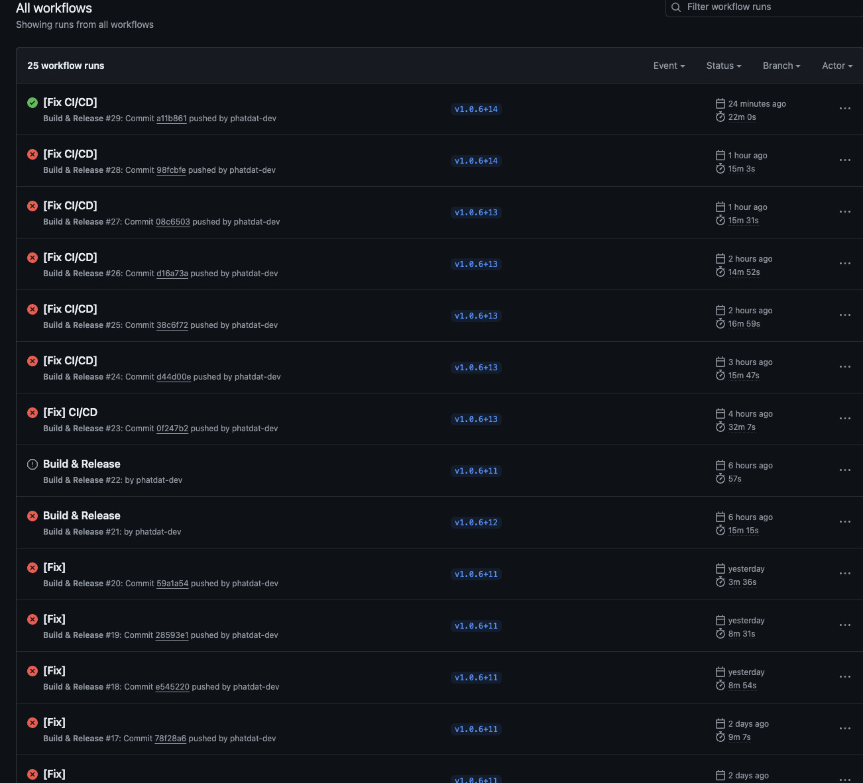Click search icon in filter workflow box
The width and height of the screenshot is (863, 783).
tap(676, 7)
